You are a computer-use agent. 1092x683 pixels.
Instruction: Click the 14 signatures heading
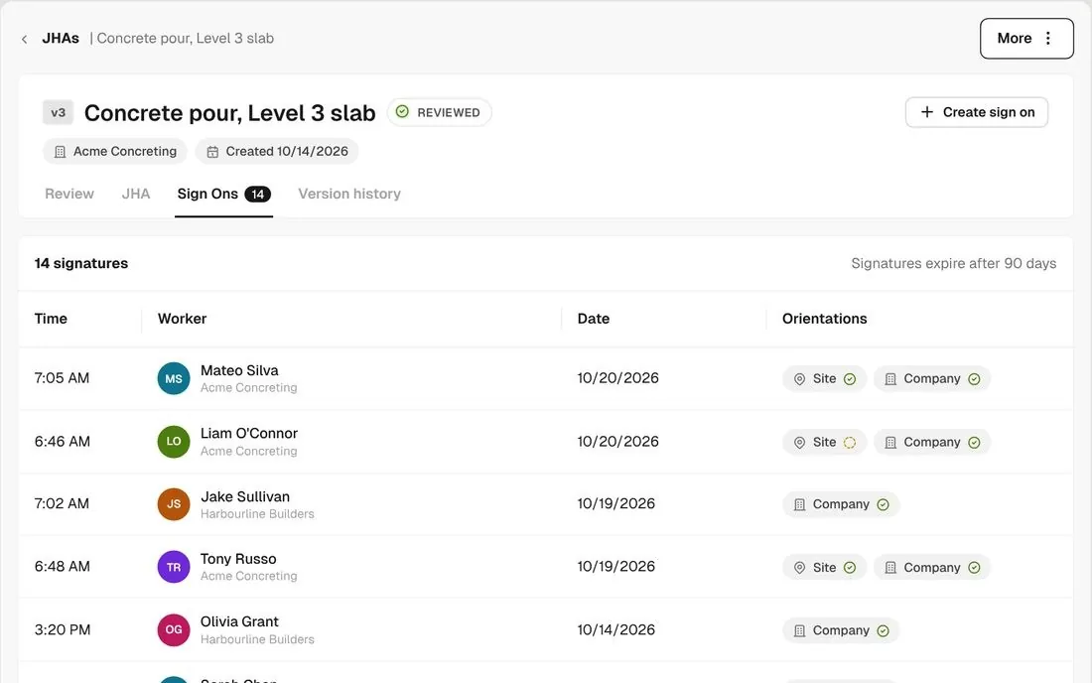(x=81, y=263)
